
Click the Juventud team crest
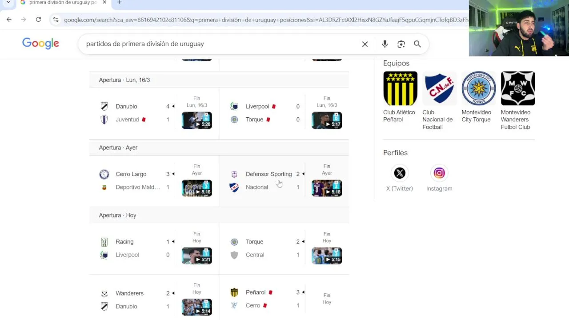104,120
